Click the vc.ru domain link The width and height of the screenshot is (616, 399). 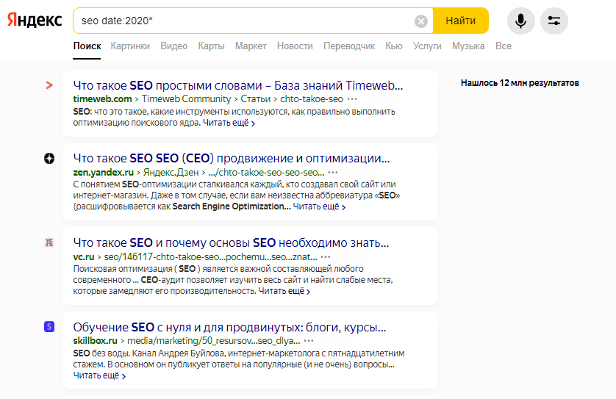(x=84, y=257)
